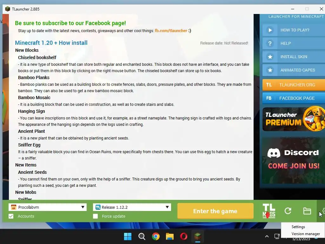Click the Install Skin star icon
The width and height of the screenshot is (325, 244).
[270, 57]
